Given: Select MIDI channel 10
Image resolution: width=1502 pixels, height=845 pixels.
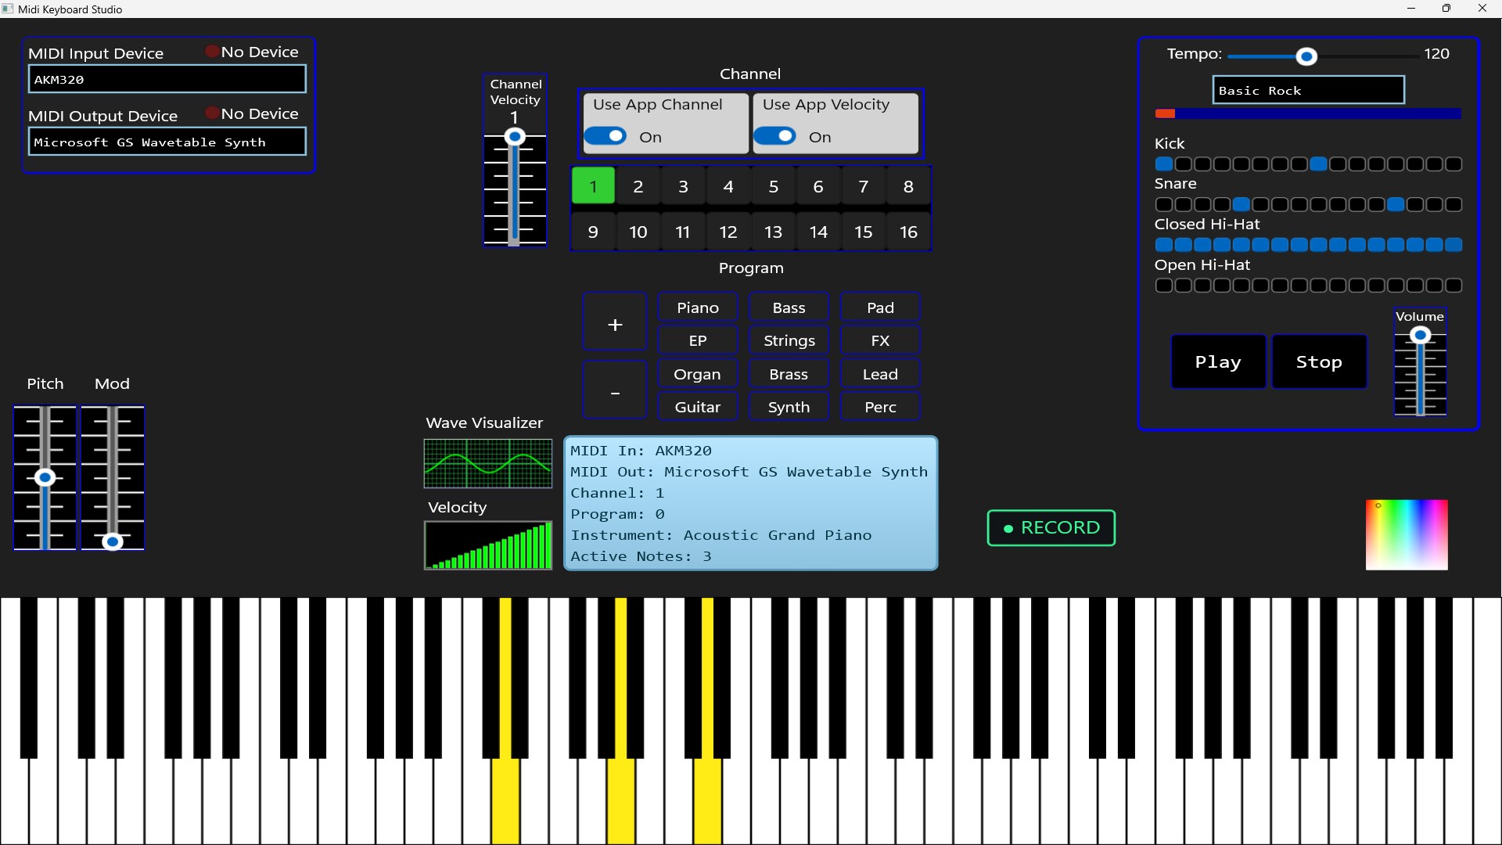Looking at the screenshot, I should click(x=638, y=232).
